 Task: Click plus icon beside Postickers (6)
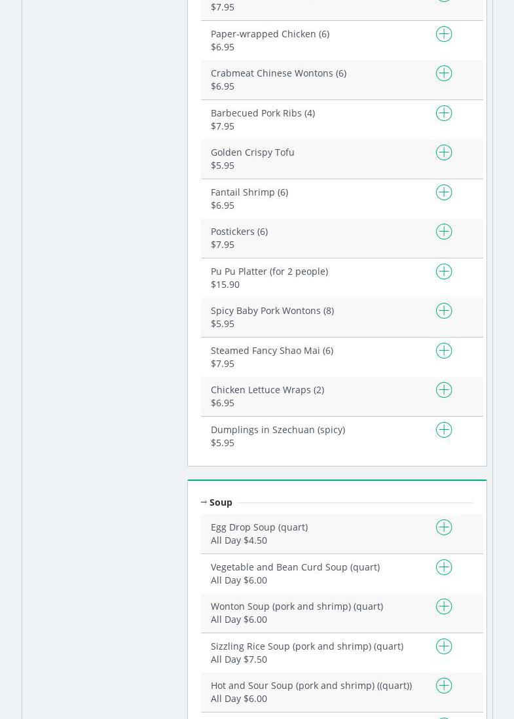coord(444,232)
